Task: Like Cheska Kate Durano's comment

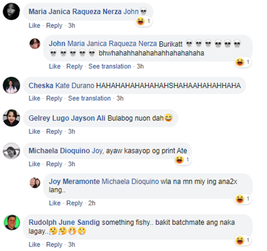Action: 35,98
